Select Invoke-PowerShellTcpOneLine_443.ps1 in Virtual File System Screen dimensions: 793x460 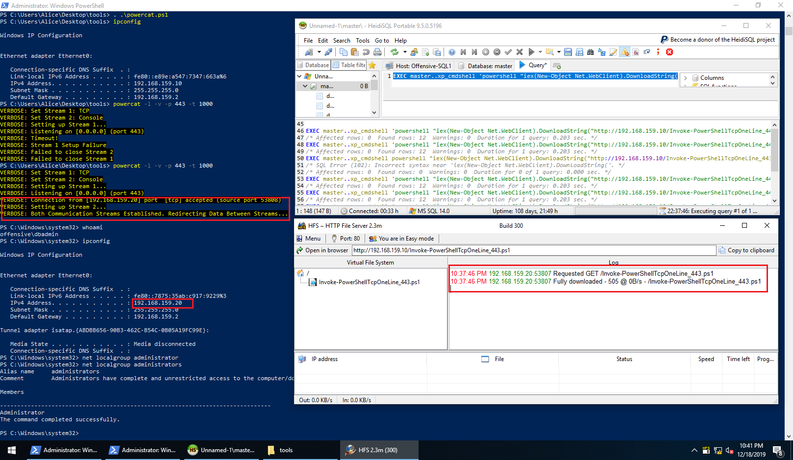(364, 282)
